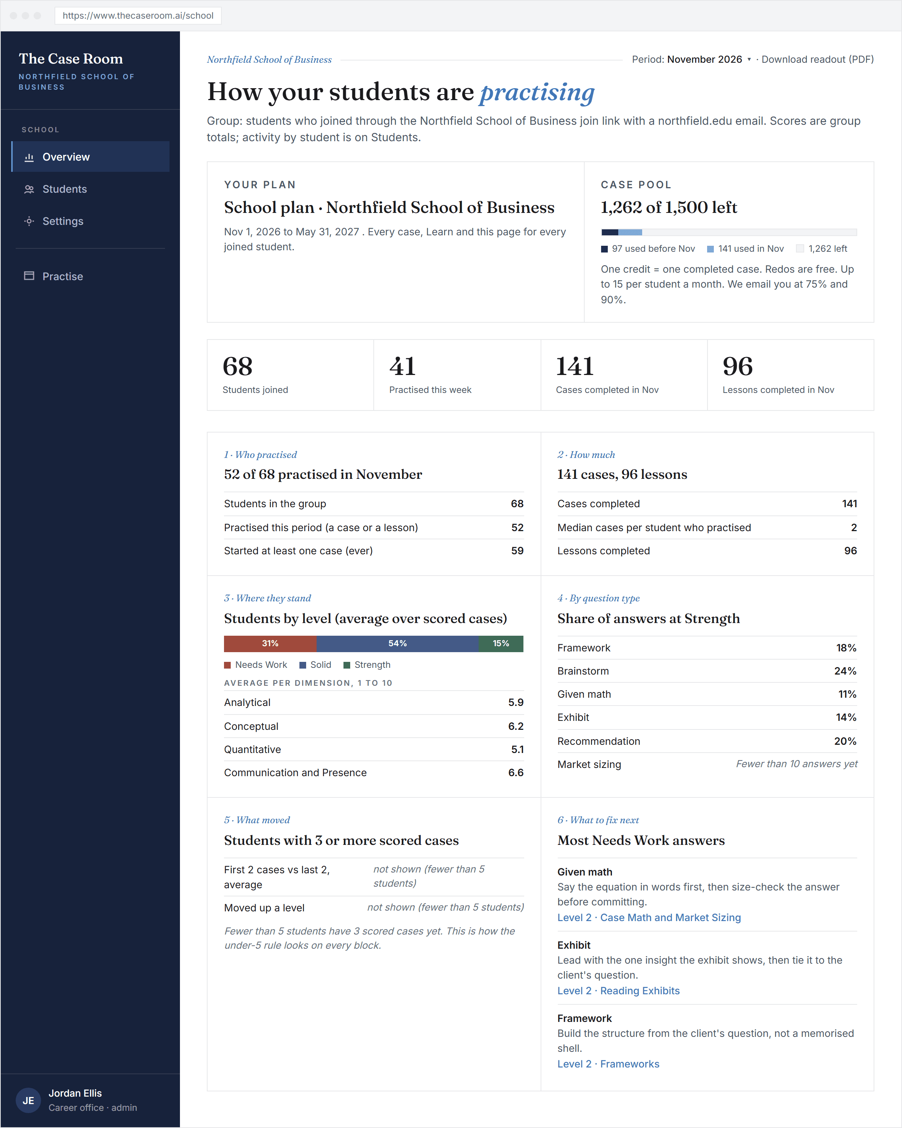Click the JE user avatar
Viewport: 902px width, 1128px height.
pyautogui.click(x=28, y=1100)
